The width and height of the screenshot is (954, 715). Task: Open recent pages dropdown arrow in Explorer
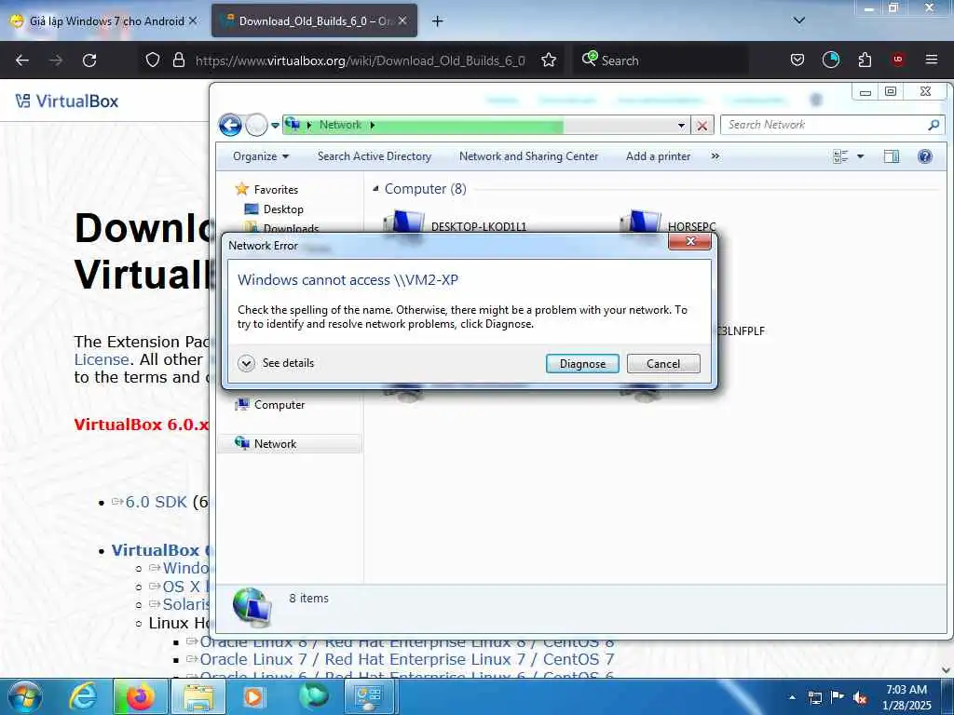click(275, 126)
